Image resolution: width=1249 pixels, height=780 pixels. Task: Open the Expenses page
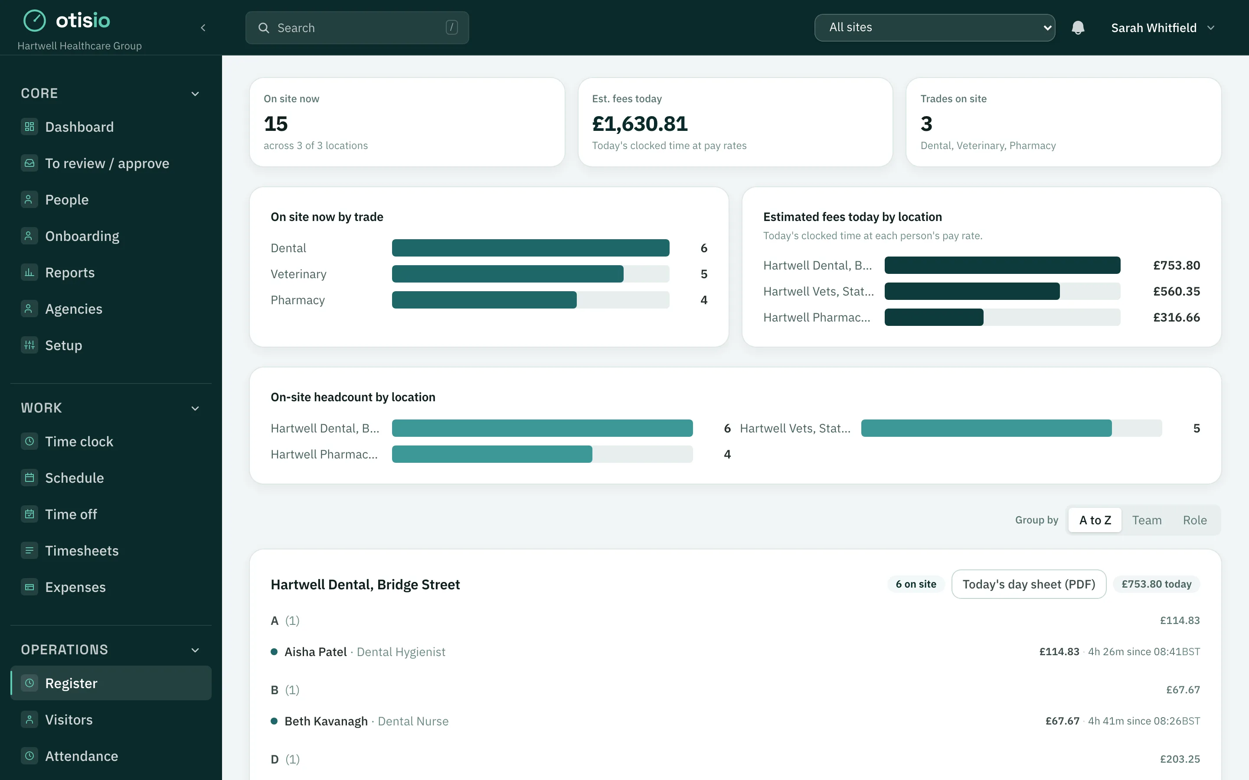[111, 587]
